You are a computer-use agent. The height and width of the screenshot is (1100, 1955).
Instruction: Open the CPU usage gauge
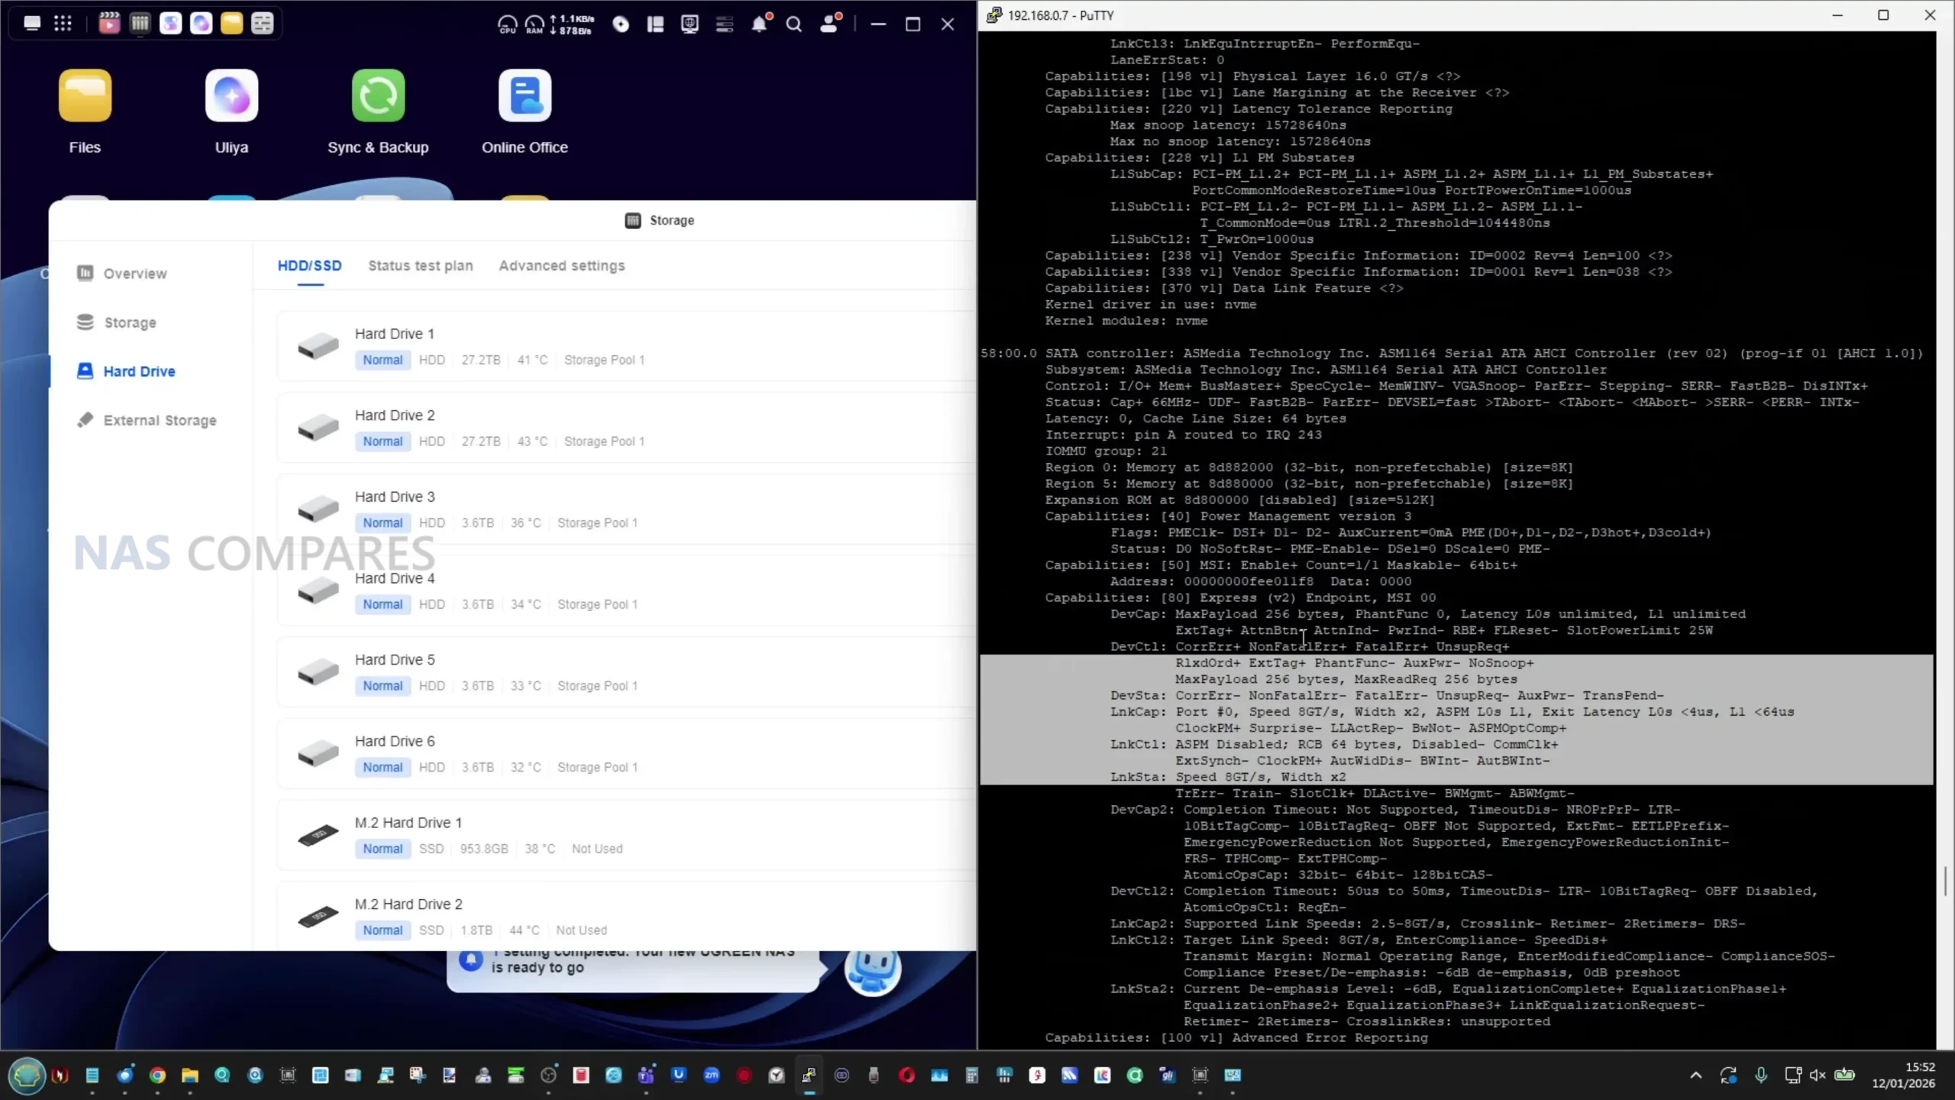507,24
